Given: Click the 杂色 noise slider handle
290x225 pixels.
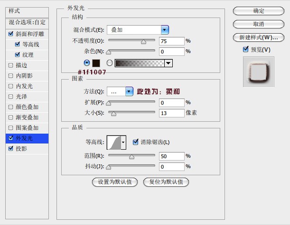Looking at the screenshot, I should click(109, 52).
